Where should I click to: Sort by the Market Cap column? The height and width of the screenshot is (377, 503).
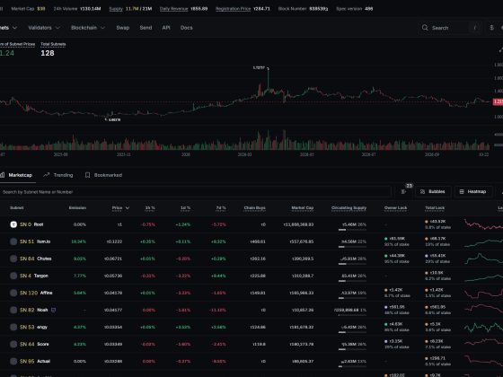[x=302, y=208]
